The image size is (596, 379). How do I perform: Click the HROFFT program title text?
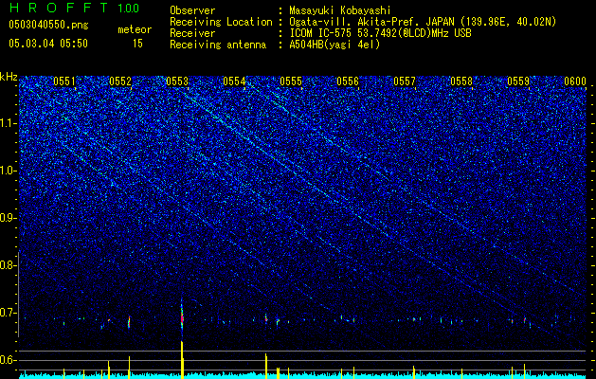(x=59, y=8)
